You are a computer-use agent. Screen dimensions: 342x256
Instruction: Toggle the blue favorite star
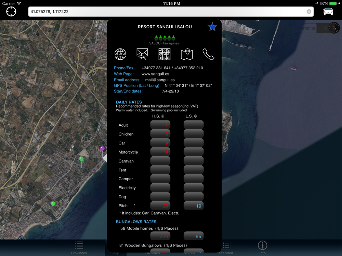click(212, 27)
